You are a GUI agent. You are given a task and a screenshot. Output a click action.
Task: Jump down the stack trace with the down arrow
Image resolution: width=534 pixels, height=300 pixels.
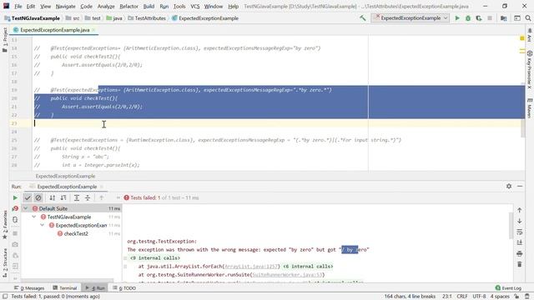pos(519,221)
